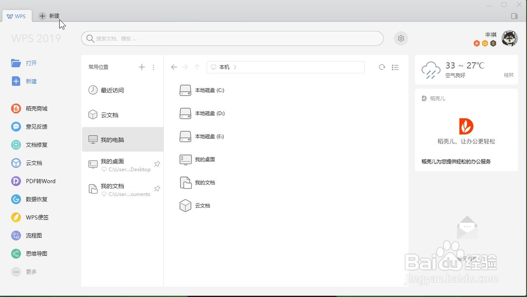Image resolution: width=527 pixels, height=297 pixels.
Task: Select 最近访问 in locations list
Action: [123, 90]
